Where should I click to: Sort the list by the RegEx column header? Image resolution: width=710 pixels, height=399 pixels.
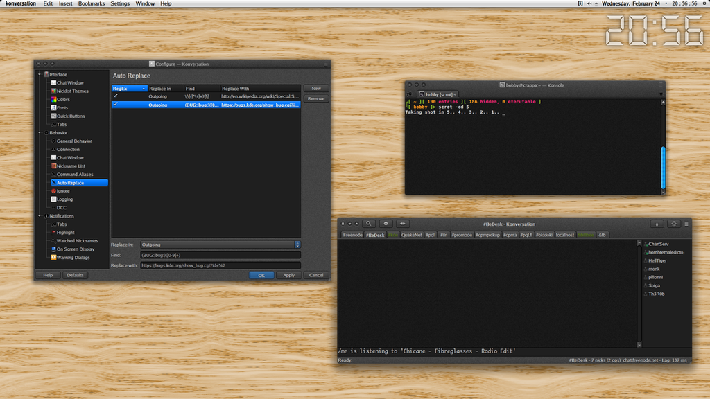pos(130,89)
